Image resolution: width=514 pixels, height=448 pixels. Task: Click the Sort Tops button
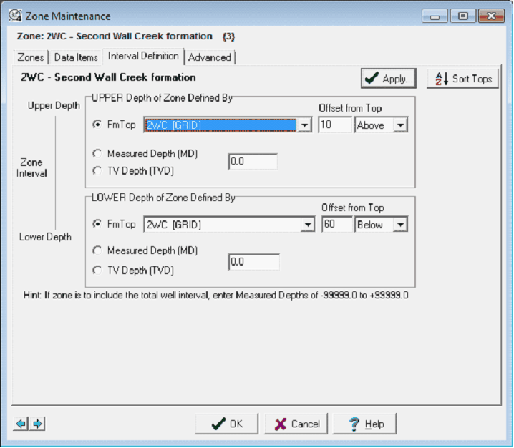coord(462,79)
